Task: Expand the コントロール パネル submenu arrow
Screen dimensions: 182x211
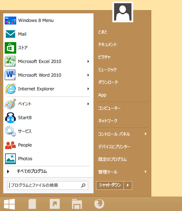Action: point(146,134)
